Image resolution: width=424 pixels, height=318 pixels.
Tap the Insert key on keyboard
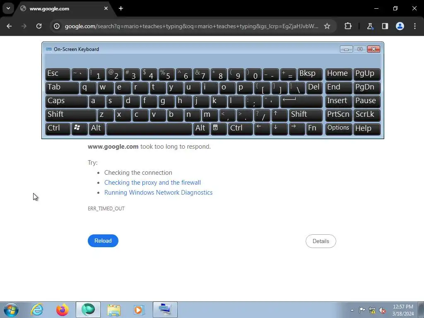(x=339, y=101)
